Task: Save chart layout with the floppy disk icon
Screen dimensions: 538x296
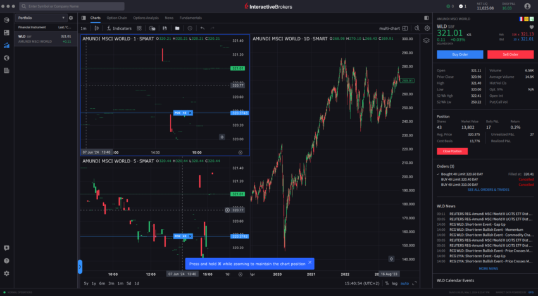Action: pos(165,28)
